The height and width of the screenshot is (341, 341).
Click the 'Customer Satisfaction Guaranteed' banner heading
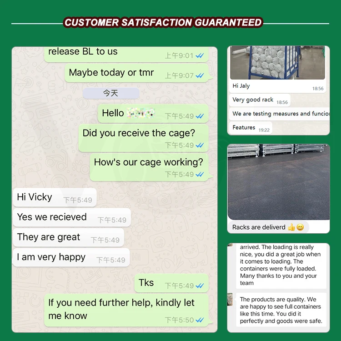(163, 22)
